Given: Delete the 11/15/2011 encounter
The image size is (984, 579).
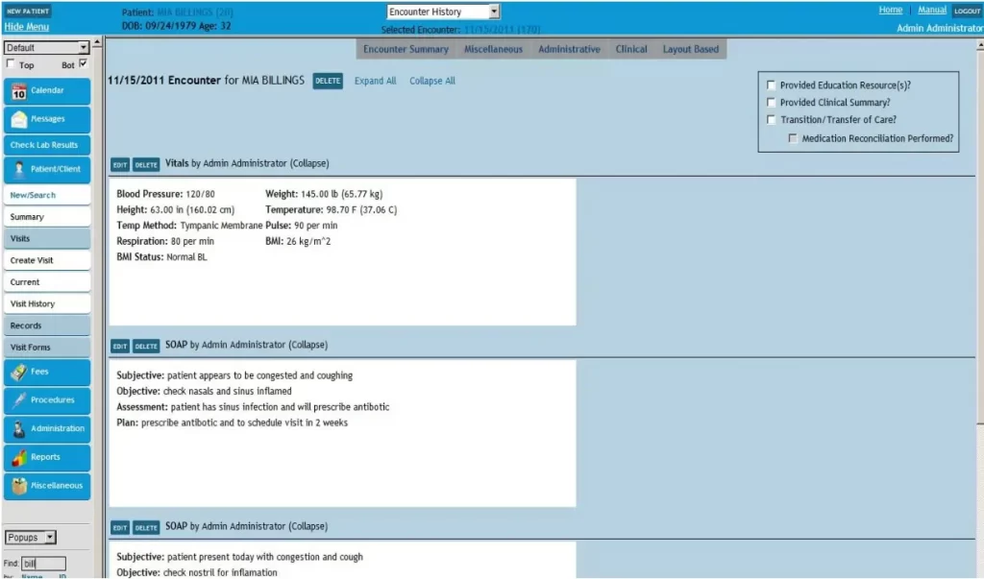Looking at the screenshot, I should (328, 81).
